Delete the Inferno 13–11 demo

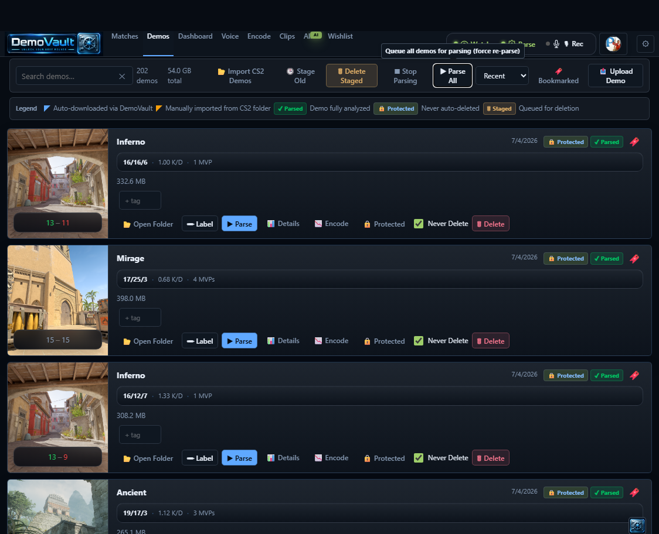pyautogui.click(x=491, y=224)
